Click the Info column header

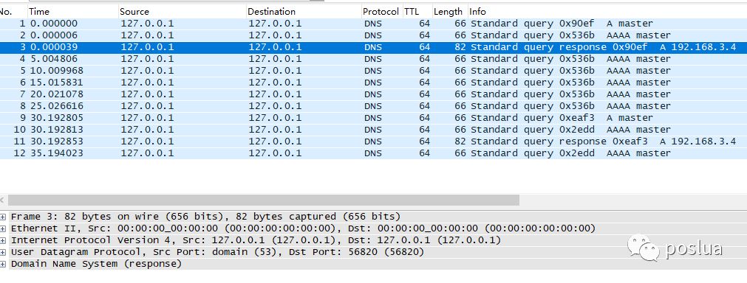point(607,11)
